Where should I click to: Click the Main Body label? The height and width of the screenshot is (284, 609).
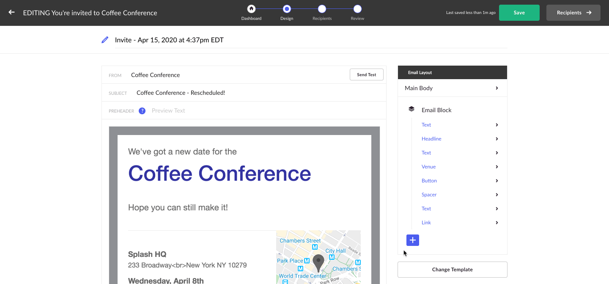(x=419, y=88)
